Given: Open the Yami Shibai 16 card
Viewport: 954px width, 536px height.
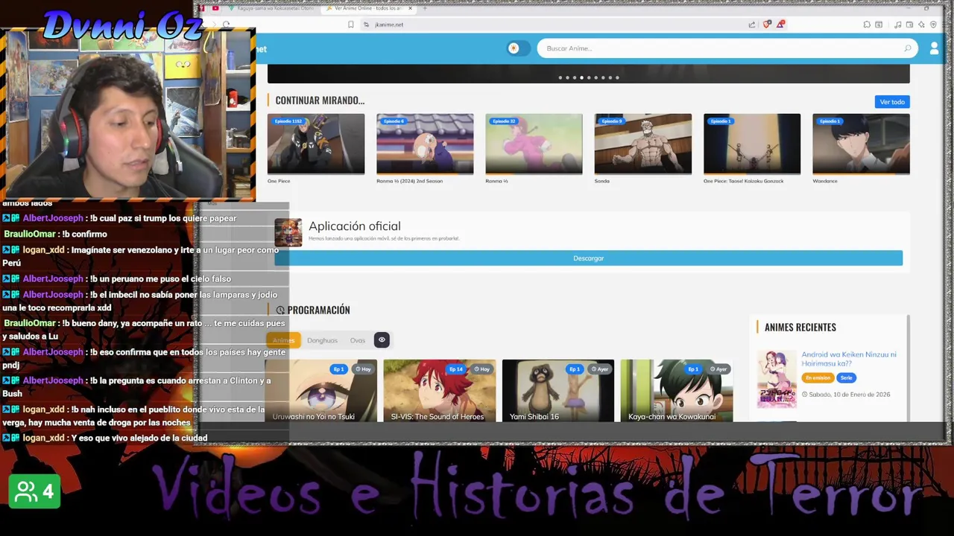Looking at the screenshot, I should [557, 391].
